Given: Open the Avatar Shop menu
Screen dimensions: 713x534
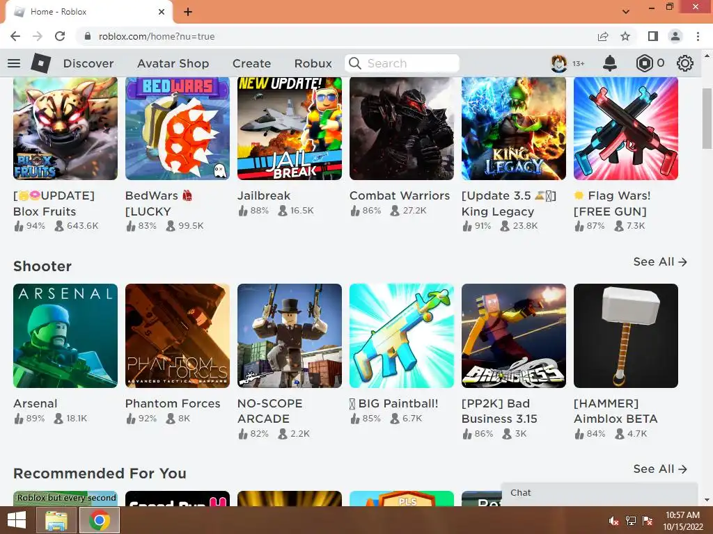Looking at the screenshot, I should click(173, 63).
